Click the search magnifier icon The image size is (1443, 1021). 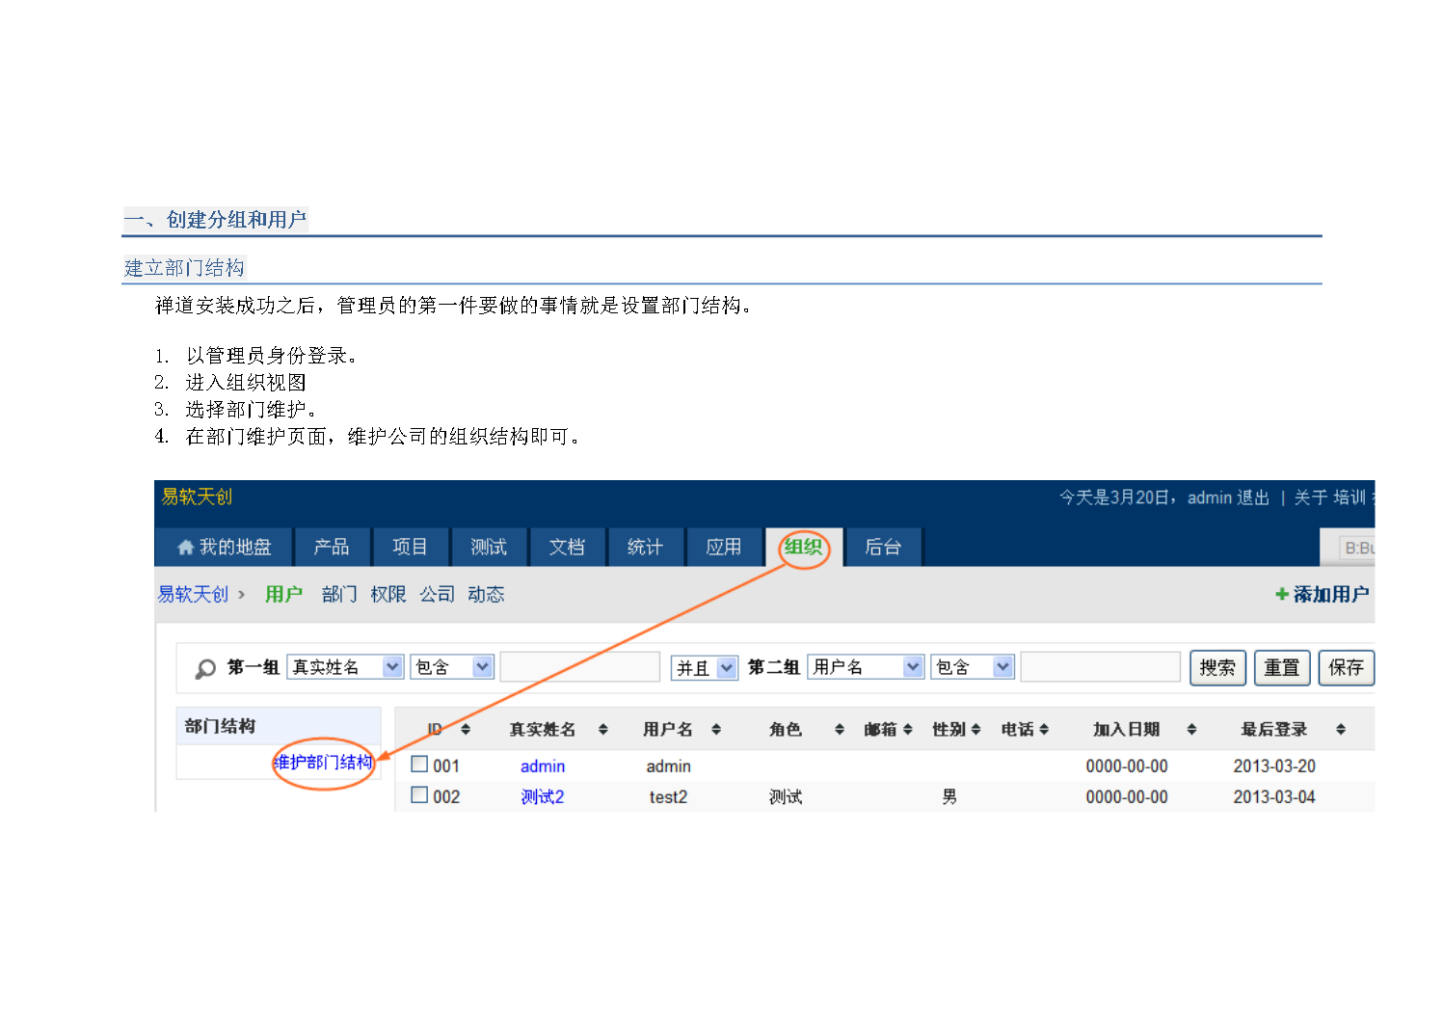pyautogui.click(x=205, y=668)
